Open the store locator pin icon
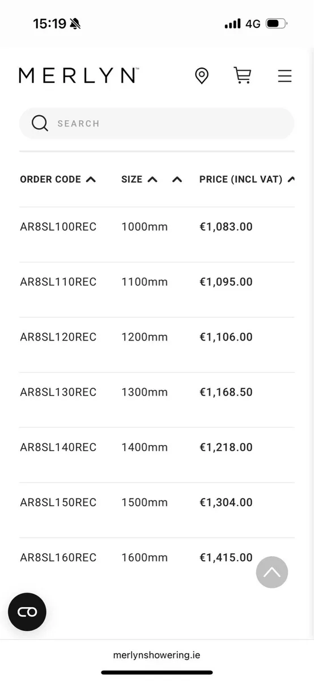This screenshot has height=681, width=314. click(x=201, y=75)
